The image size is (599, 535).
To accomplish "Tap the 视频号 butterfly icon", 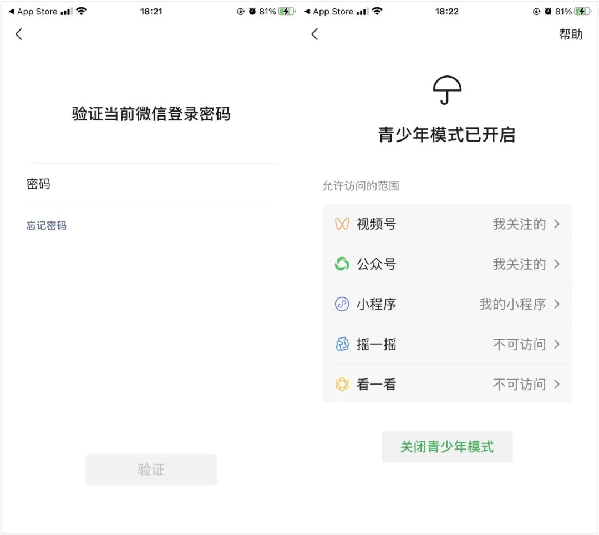I will click(x=342, y=224).
